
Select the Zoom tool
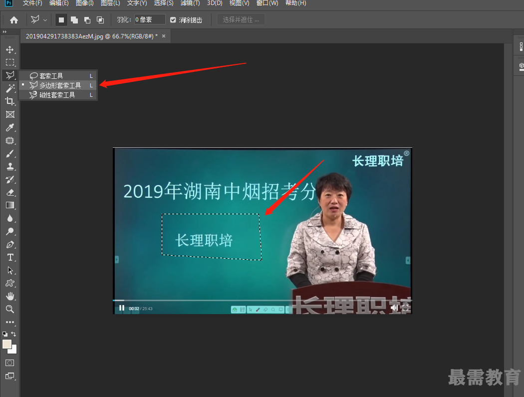coord(9,309)
